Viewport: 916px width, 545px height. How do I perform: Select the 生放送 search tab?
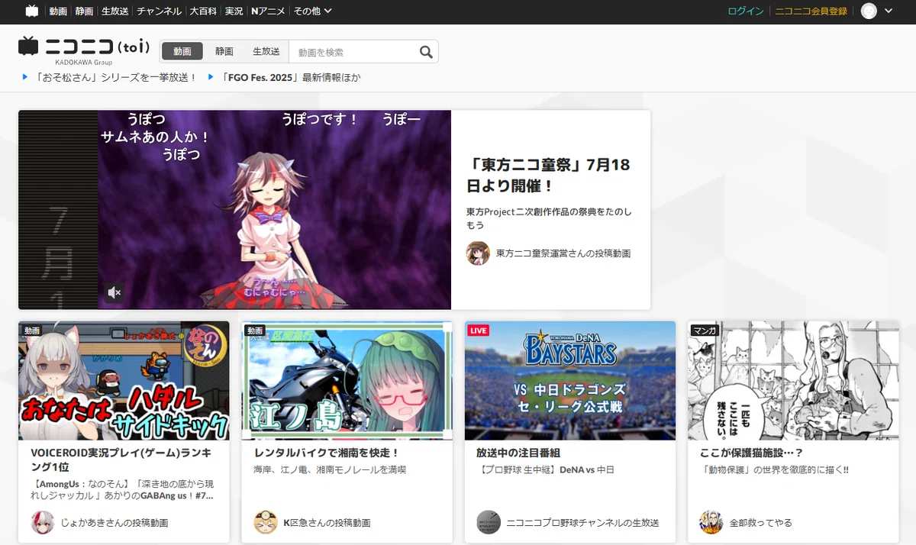(266, 51)
